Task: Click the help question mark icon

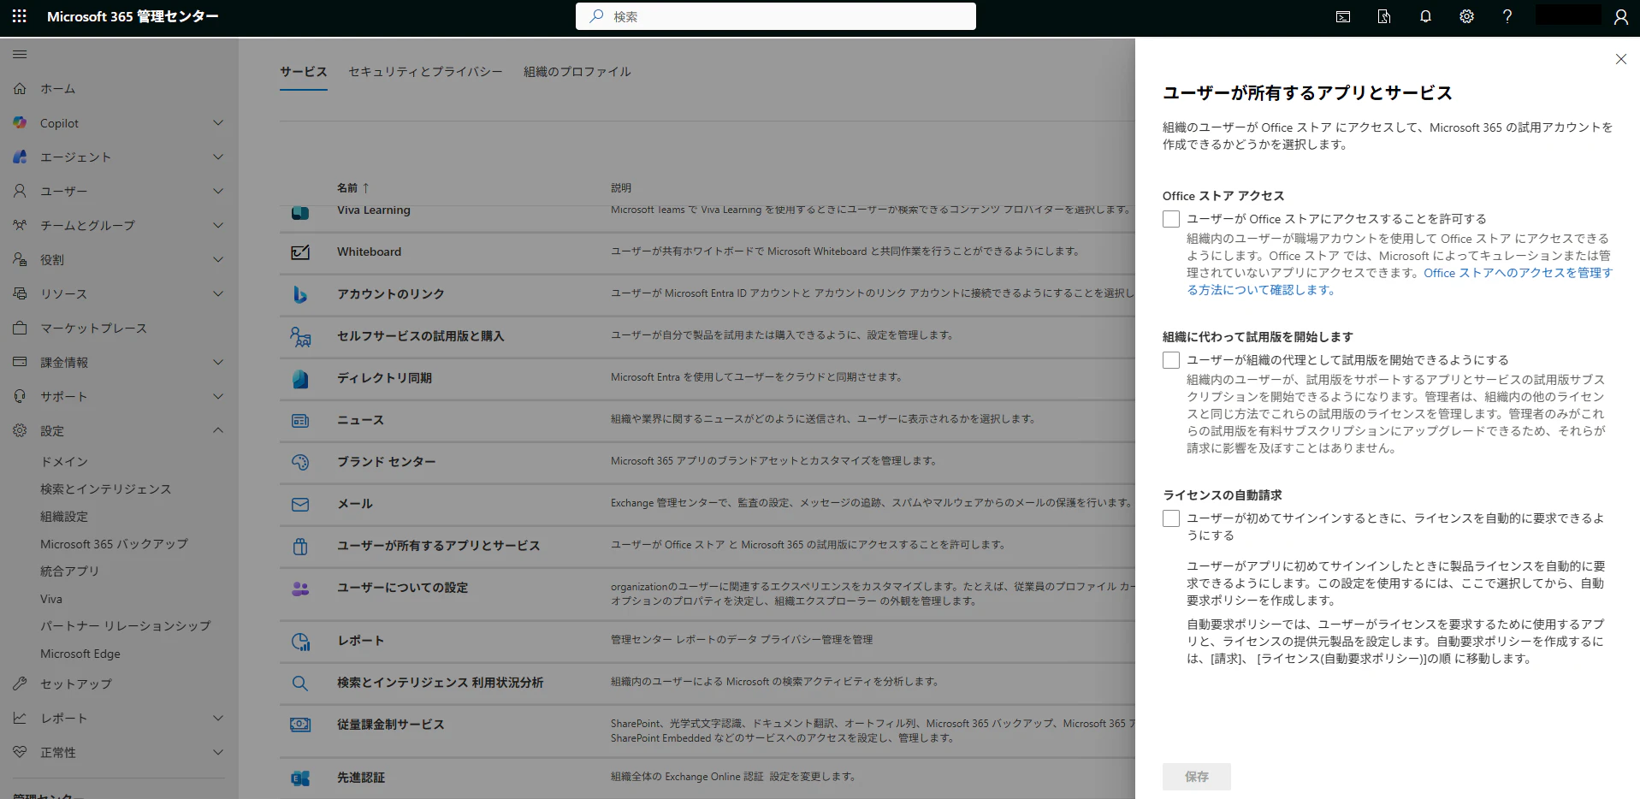Action: [x=1507, y=16]
